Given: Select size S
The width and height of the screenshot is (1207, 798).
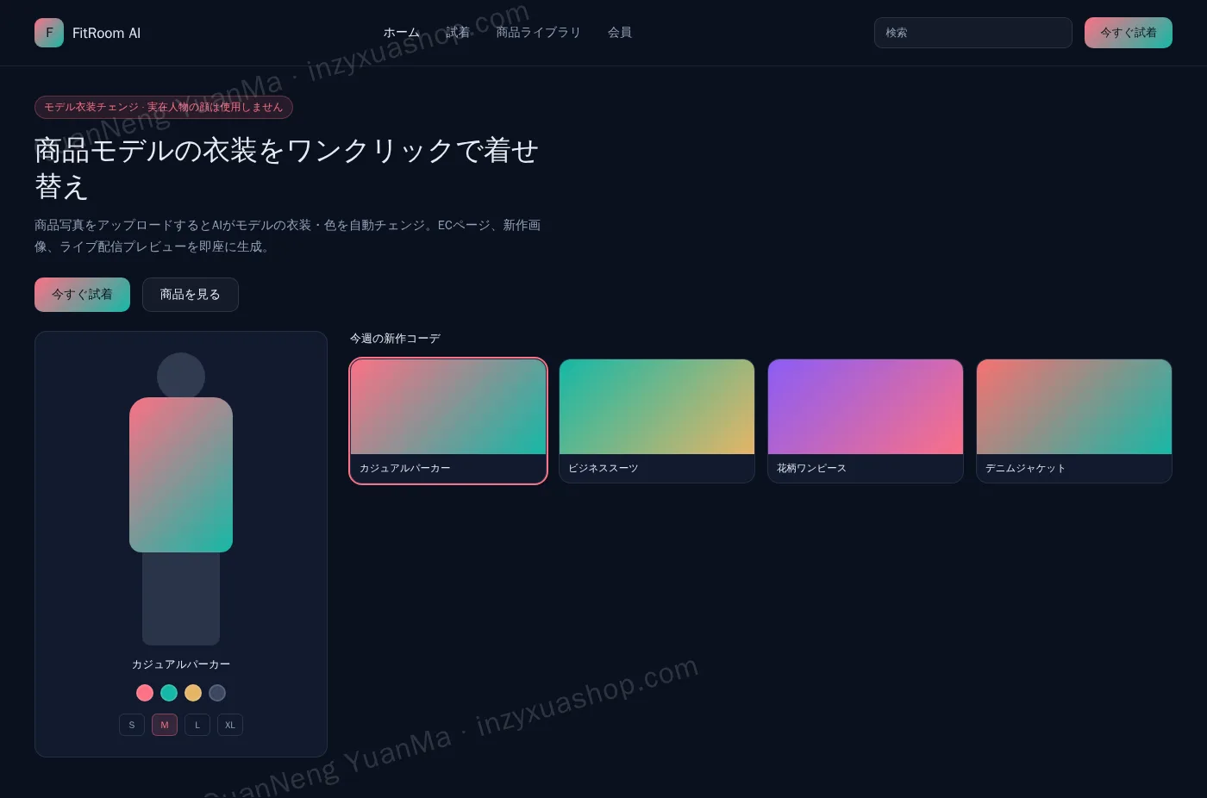Looking at the screenshot, I should [x=132, y=725].
